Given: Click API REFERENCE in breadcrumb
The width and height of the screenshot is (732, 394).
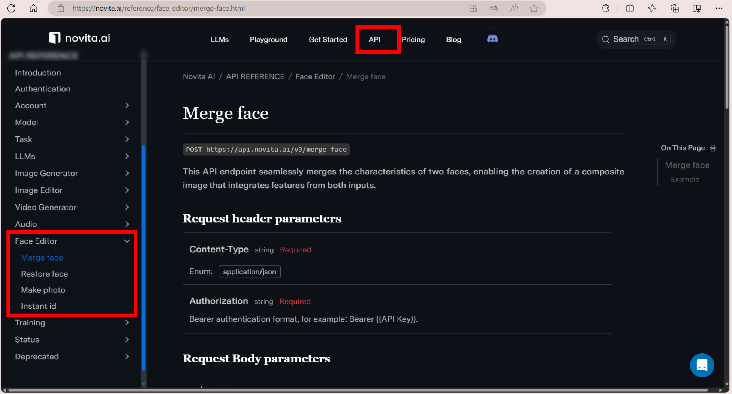Looking at the screenshot, I should point(255,77).
